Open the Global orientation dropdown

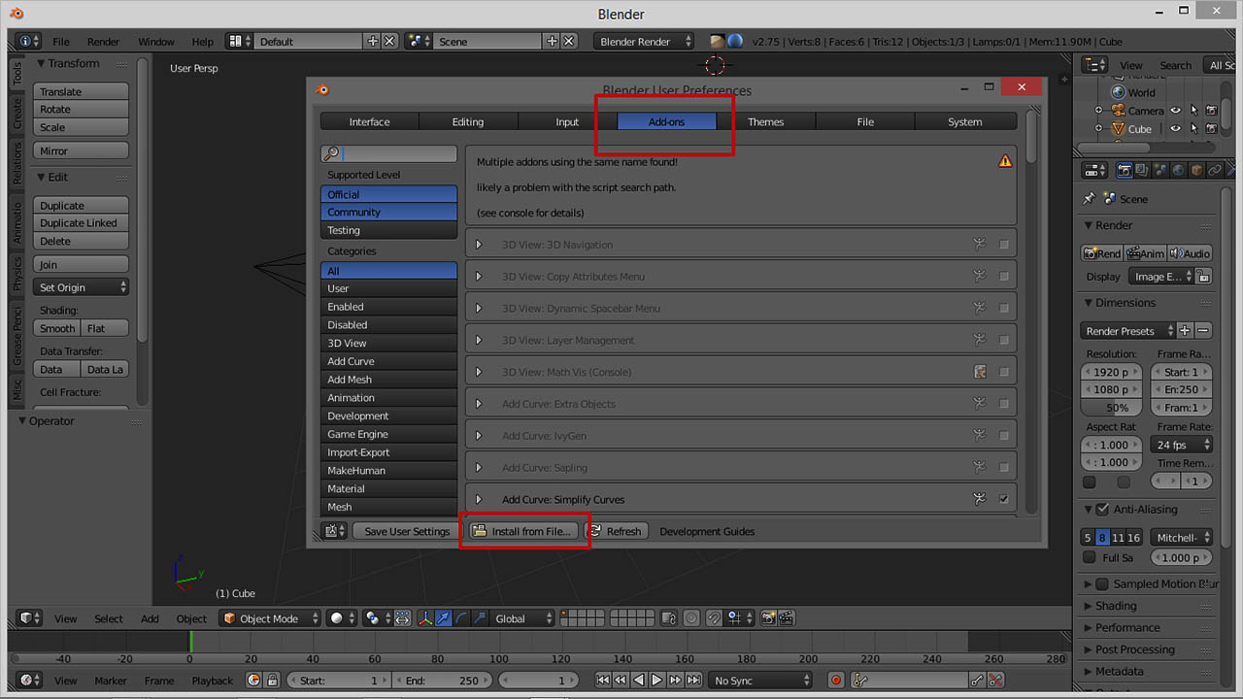tap(522, 618)
